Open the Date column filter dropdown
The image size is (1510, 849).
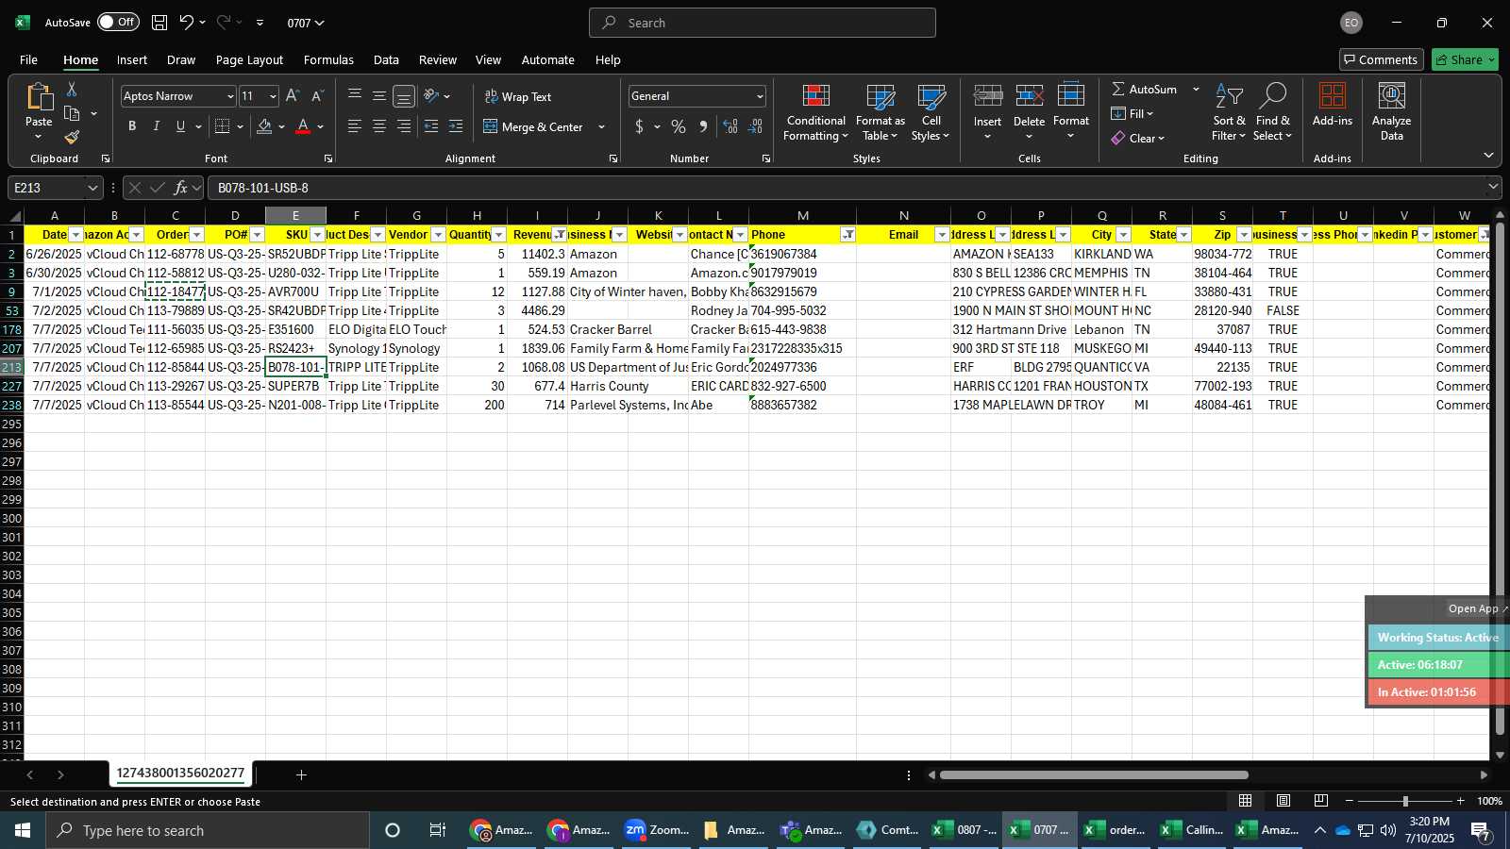click(x=76, y=235)
